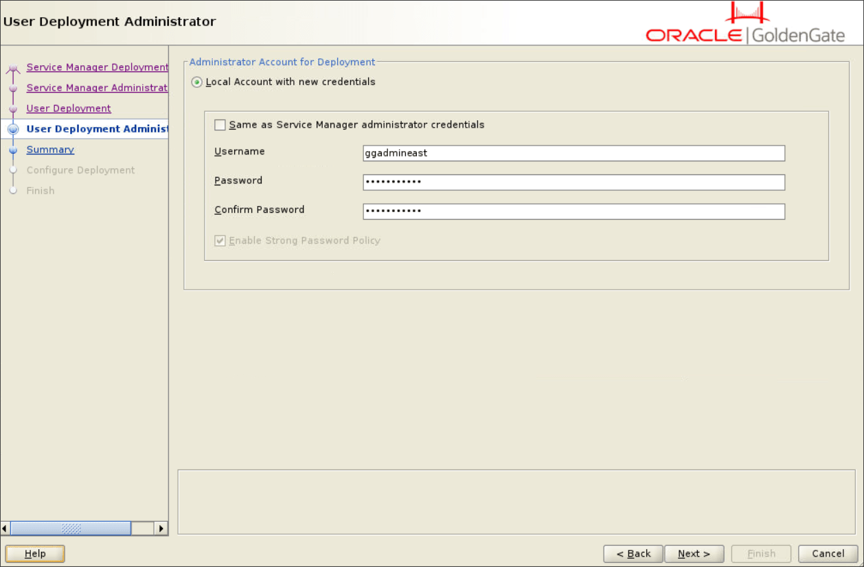Open the Summary step link

[x=49, y=149]
